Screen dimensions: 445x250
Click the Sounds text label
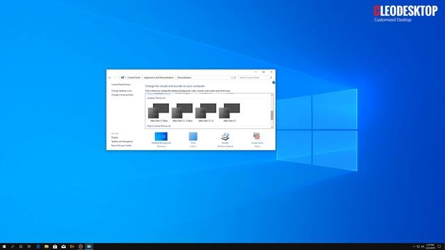pyautogui.click(x=225, y=143)
